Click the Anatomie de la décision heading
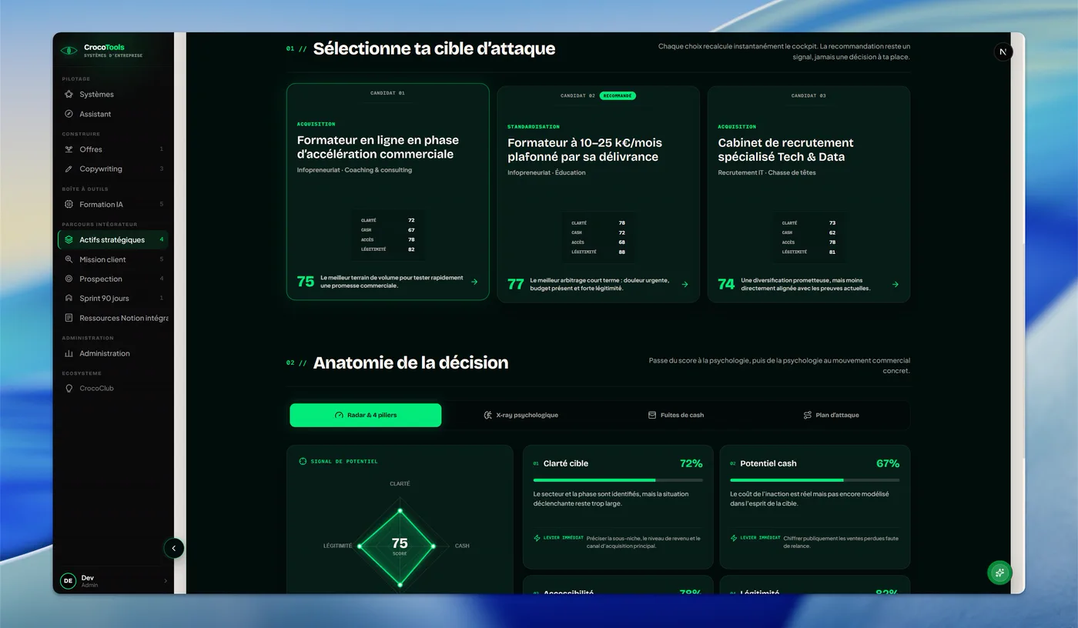 coord(410,362)
